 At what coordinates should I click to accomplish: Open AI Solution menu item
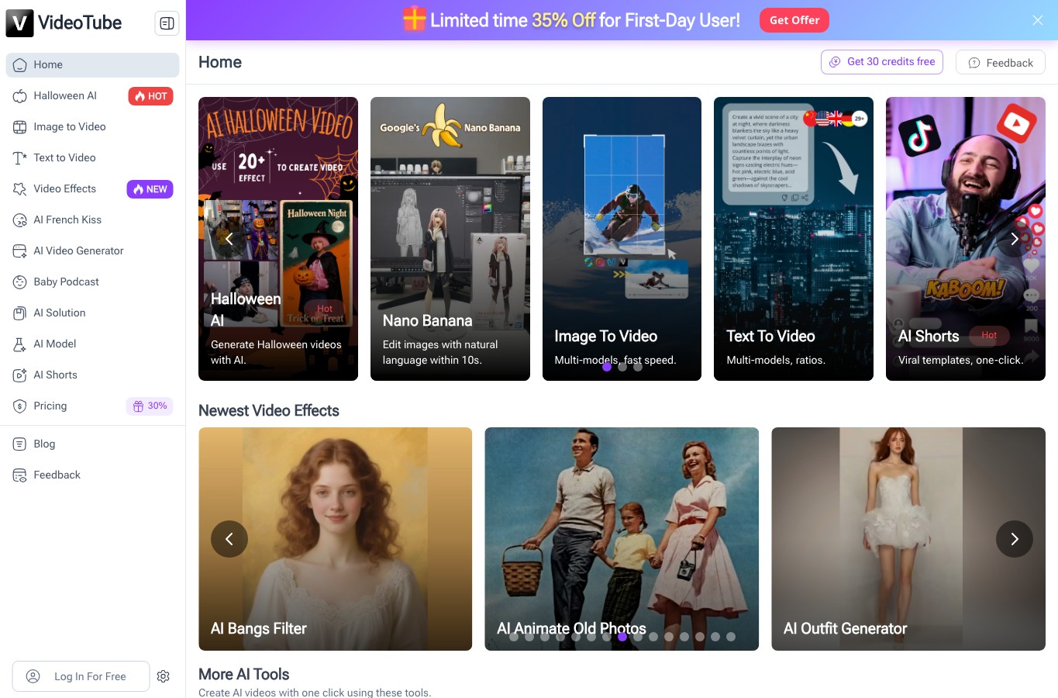click(93, 313)
